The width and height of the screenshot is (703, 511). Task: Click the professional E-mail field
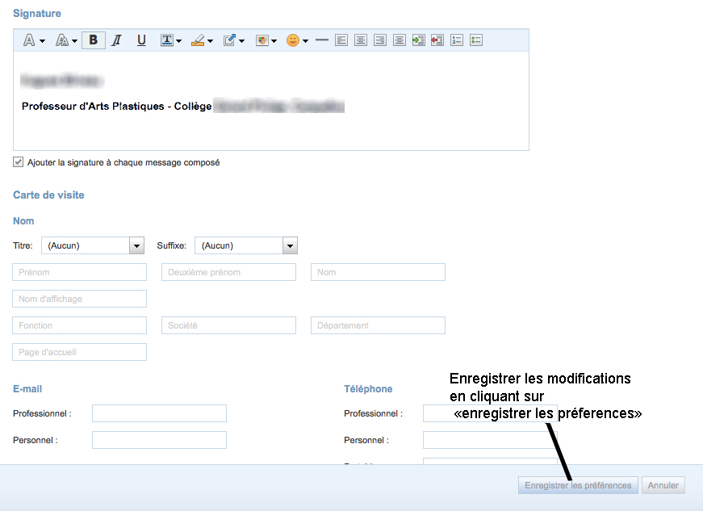[159, 413]
